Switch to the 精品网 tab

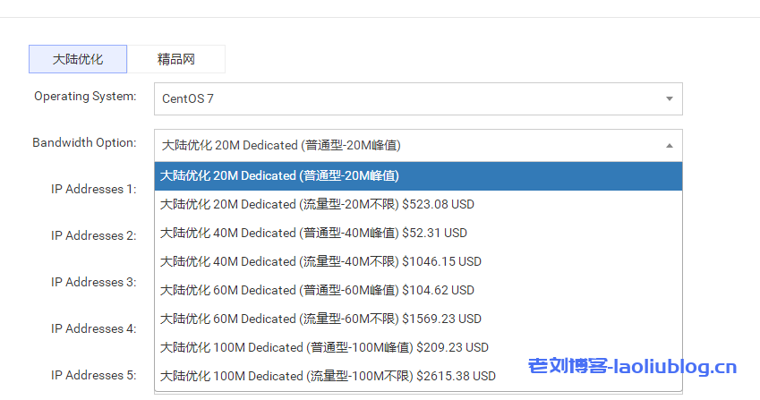coord(175,59)
